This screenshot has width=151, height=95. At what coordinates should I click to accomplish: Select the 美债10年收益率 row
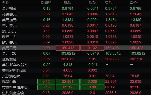click(76, 65)
